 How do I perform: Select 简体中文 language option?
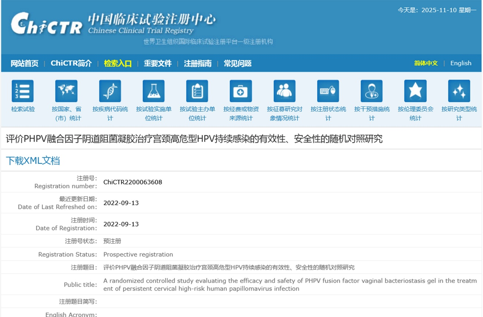coord(426,63)
